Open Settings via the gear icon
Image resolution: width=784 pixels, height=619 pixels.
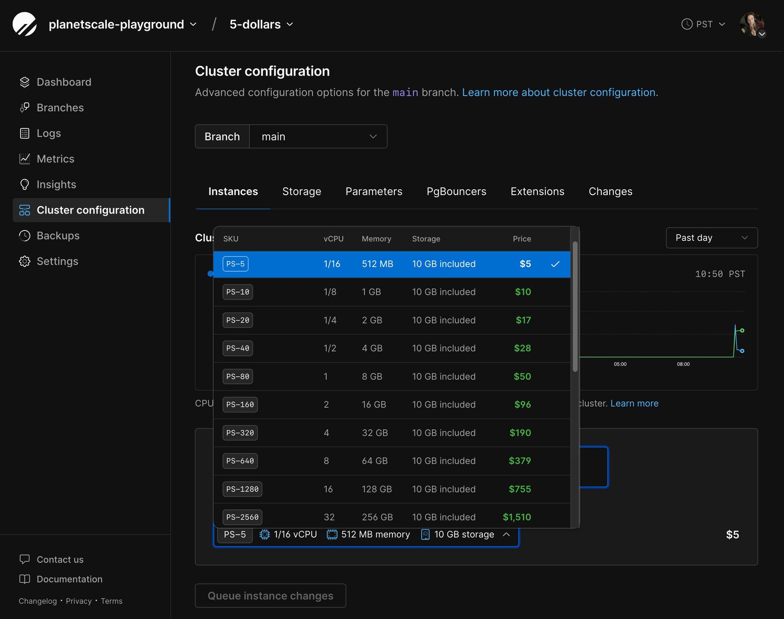[24, 261]
